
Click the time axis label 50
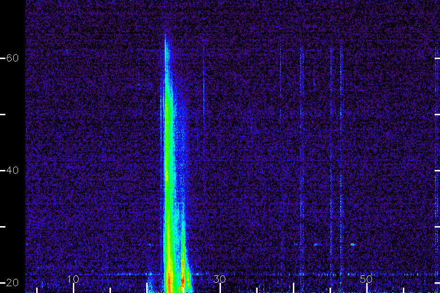tap(366, 279)
